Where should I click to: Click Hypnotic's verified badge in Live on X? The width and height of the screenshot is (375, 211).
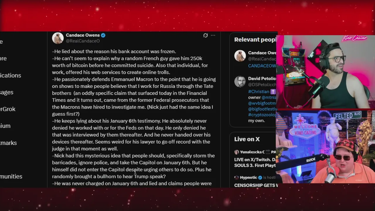click(260, 178)
